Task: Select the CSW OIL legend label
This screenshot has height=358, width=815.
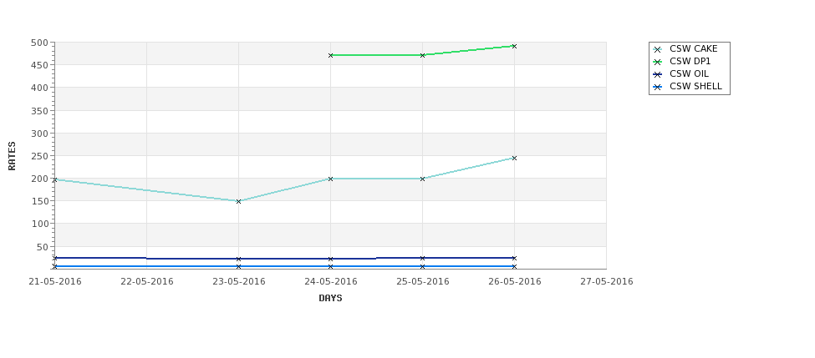Action: pyautogui.click(x=689, y=73)
